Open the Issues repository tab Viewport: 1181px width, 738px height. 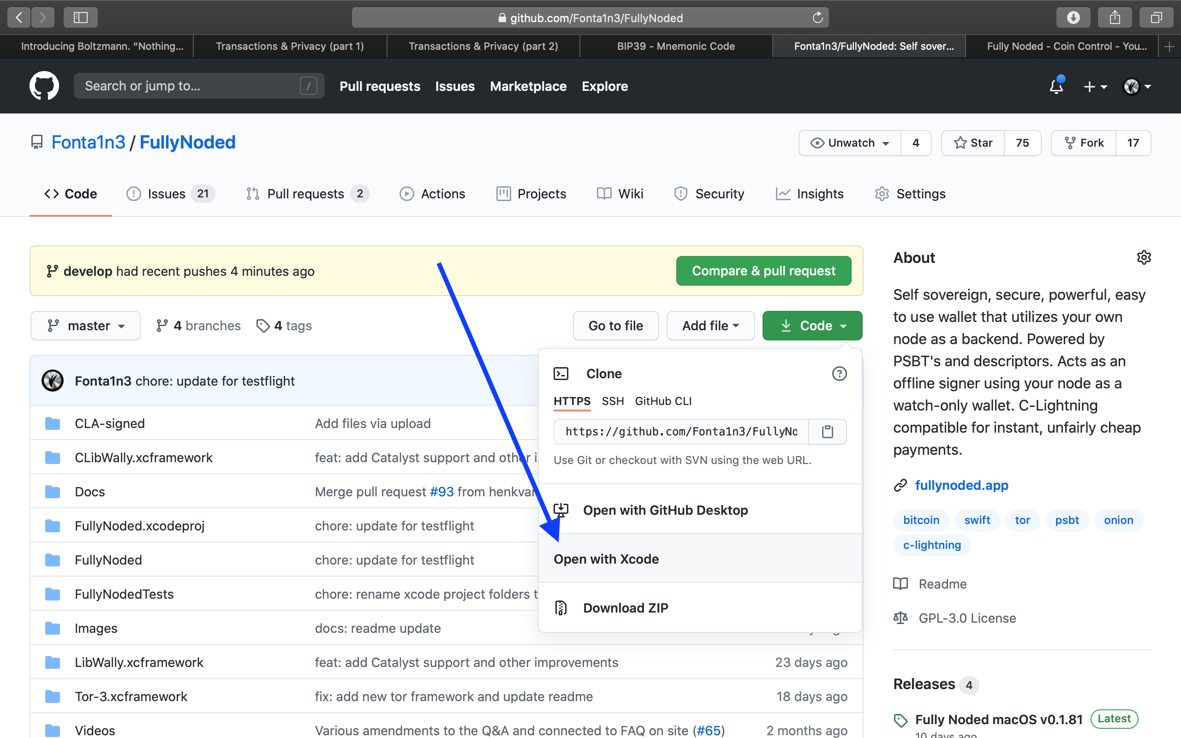coord(167,194)
